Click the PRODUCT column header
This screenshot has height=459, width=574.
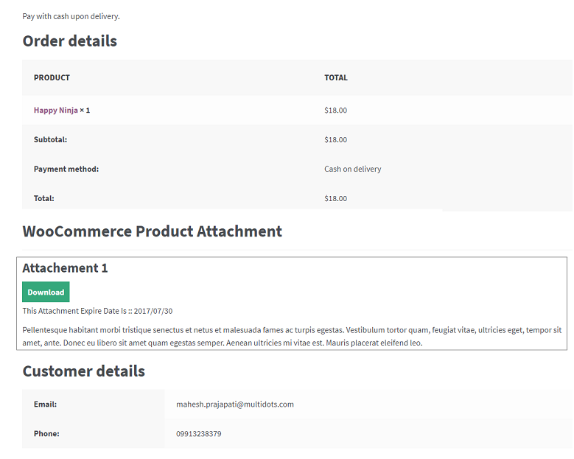tap(52, 77)
